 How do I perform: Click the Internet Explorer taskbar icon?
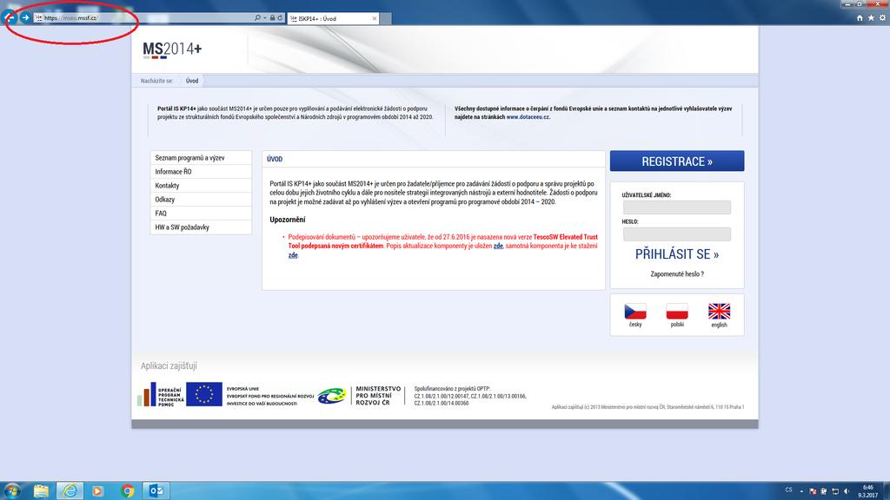70,491
